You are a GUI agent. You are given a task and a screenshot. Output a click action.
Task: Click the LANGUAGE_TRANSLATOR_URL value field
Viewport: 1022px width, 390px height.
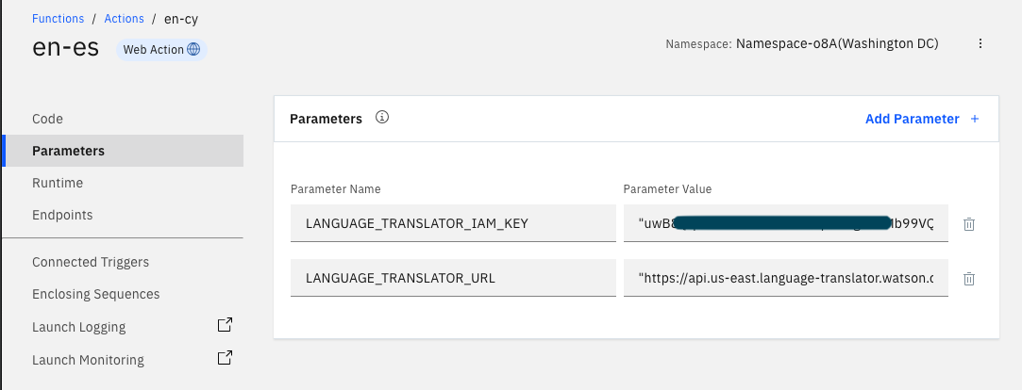[x=785, y=278]
